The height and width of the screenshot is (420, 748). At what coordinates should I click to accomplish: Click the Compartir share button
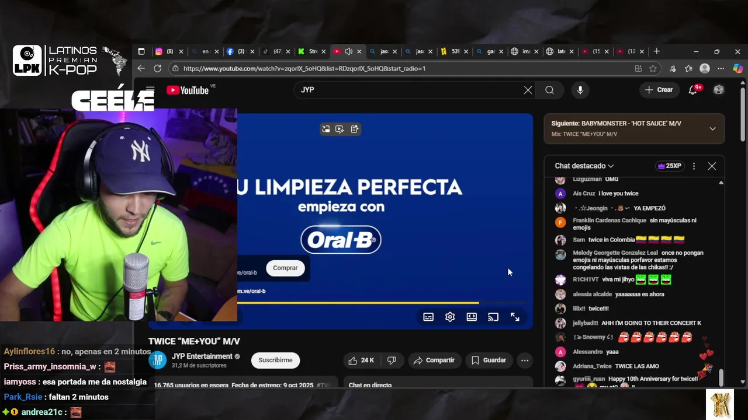[434, 360]
